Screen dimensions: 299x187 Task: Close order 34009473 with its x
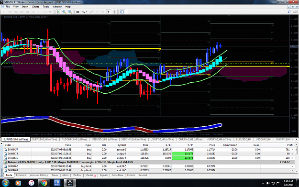coord(292,154)
